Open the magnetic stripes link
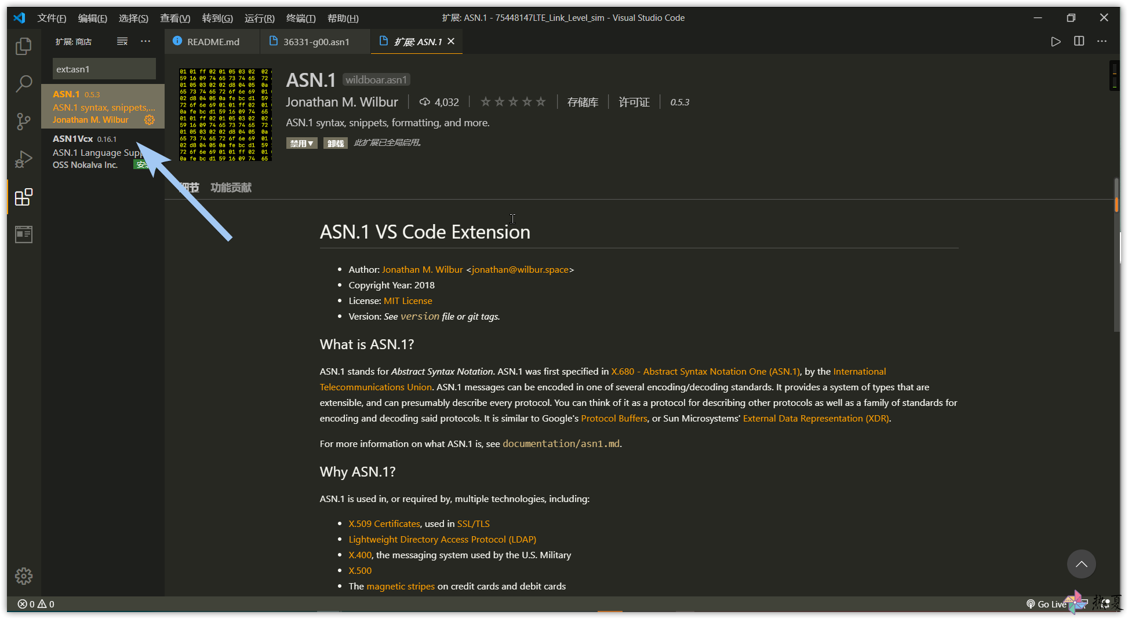The width and height of the screenshot is (1128, 619). (x=401, y=587)
